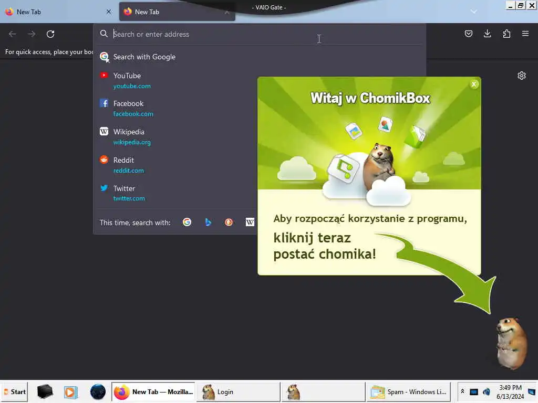Show hidden system tray icons
The width and height of the screenshot is (538, 403).
[462, 391]
